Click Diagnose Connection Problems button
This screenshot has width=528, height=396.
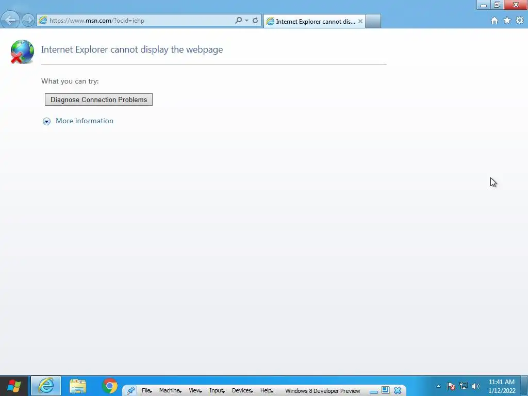click(x=98, y=100)
